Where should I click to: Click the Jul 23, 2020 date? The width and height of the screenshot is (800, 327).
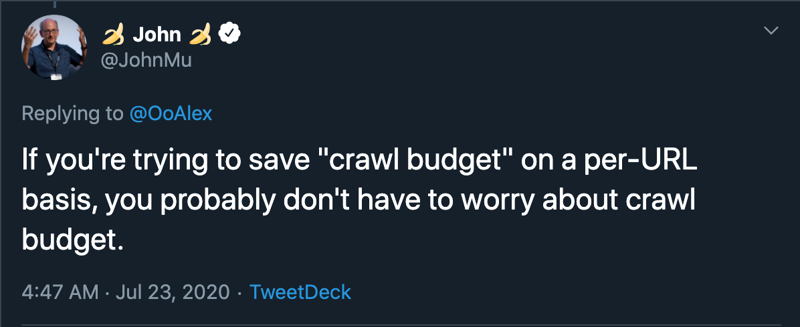click(173, 292)
